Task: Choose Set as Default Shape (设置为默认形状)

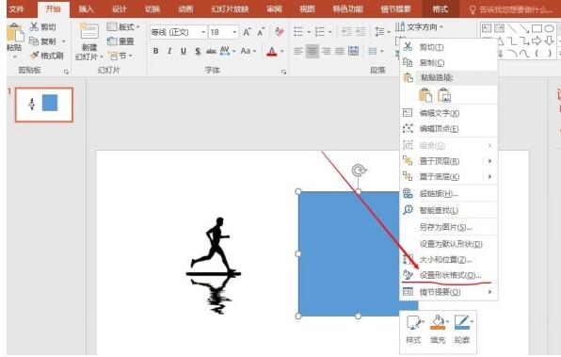Action: point(449,244)
